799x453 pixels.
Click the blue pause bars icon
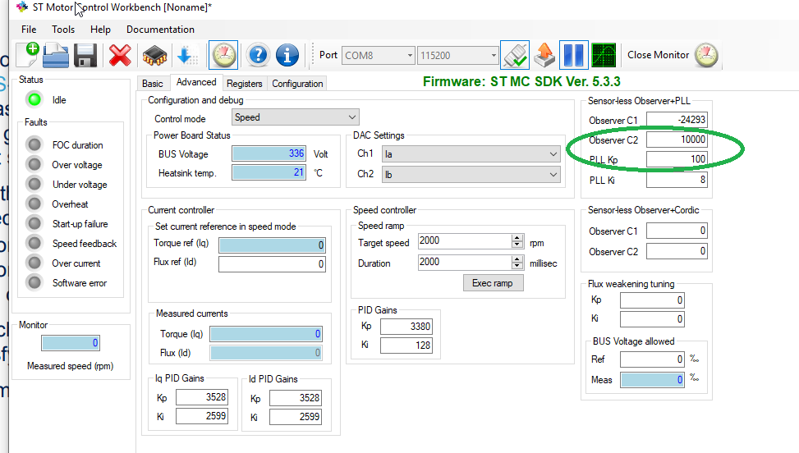pyautogui.click(x=574, y=55)
